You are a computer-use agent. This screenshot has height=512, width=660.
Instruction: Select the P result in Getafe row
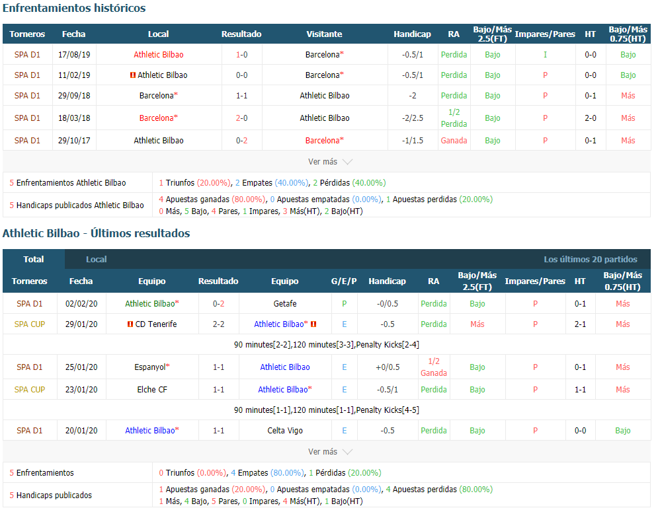pos(345,304)
